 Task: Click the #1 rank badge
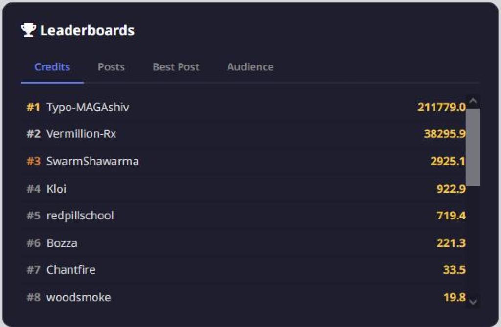[x=33, y=107]
